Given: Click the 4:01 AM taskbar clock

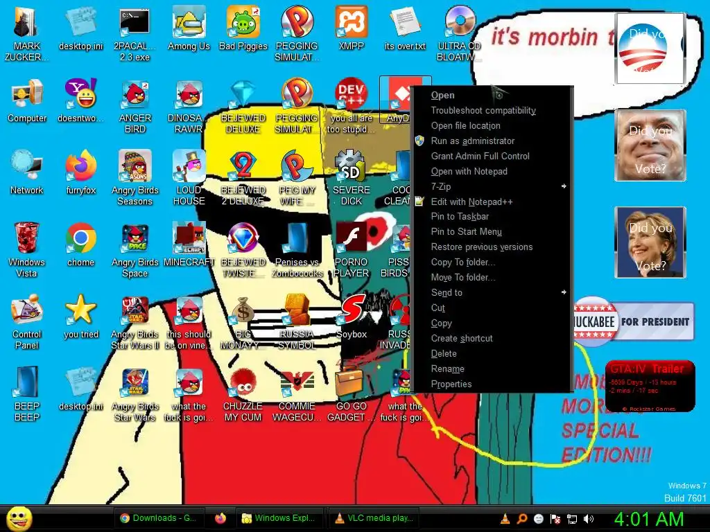Looking at the screenshot, I should (x=649, y=519).
